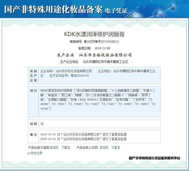Click the footer 国产非特殊用途化妆品备案服务平台

pyautogui.click(x=154, y=158)
